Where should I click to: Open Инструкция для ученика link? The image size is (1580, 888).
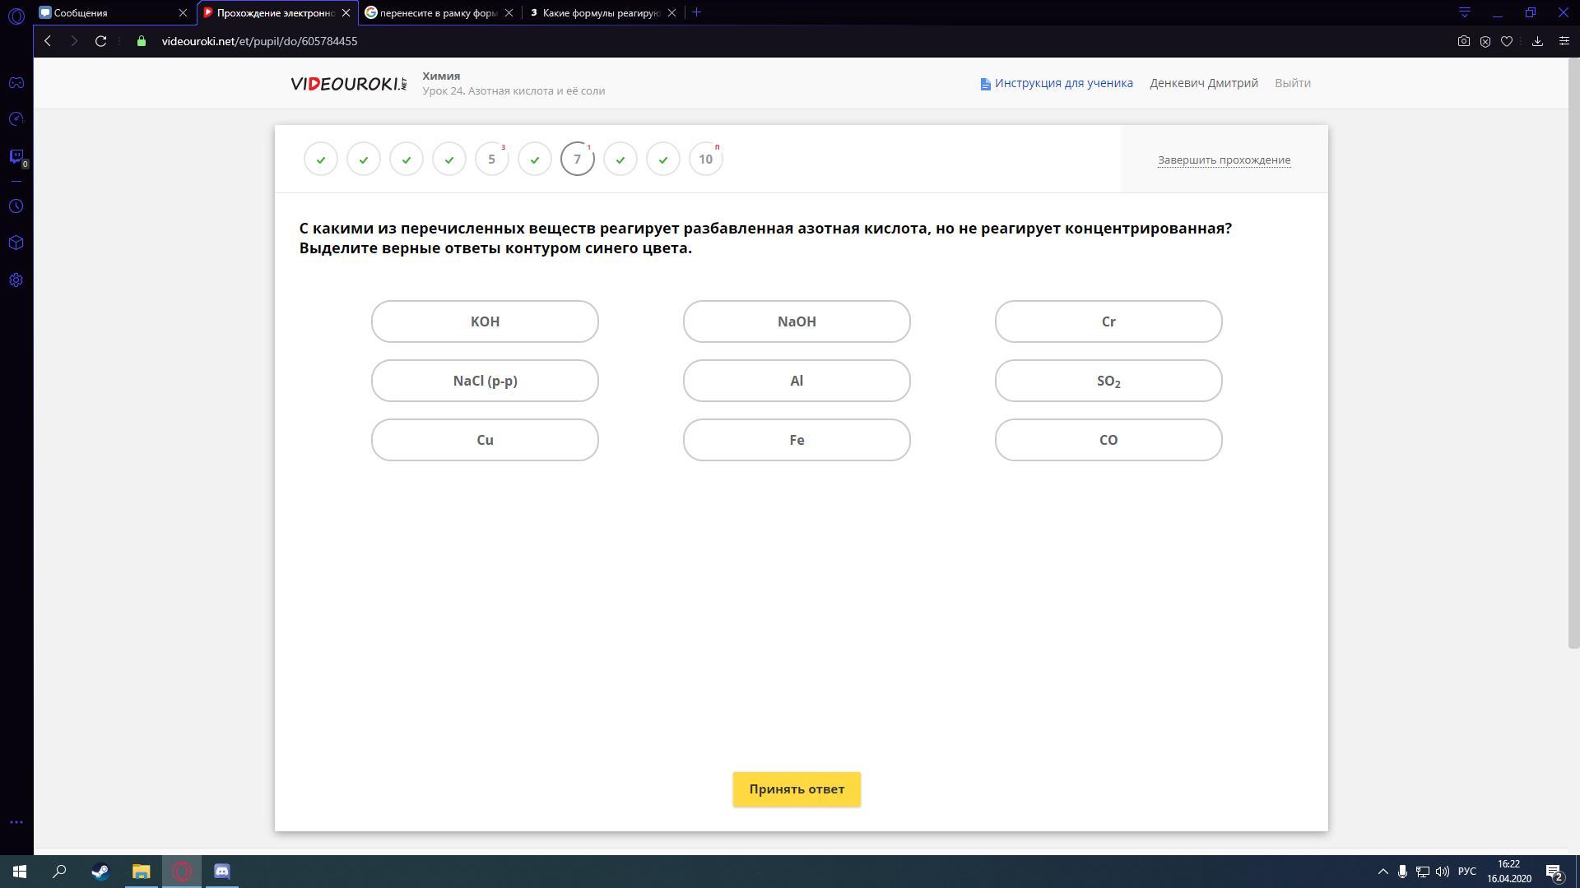(x=1057, y=83)
